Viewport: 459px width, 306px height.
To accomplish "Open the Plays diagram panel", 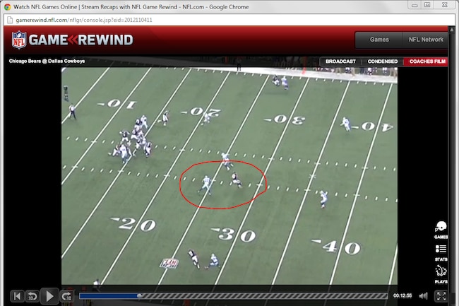I will (x=441, y=274).
